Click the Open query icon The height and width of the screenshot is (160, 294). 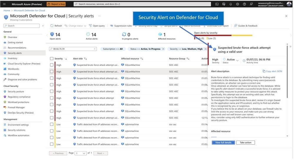coord(90,26)
